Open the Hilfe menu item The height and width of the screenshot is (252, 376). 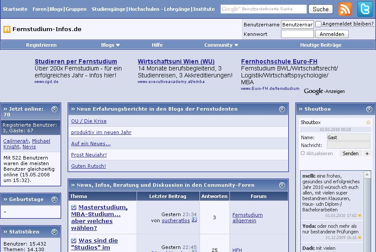point(157,45)
